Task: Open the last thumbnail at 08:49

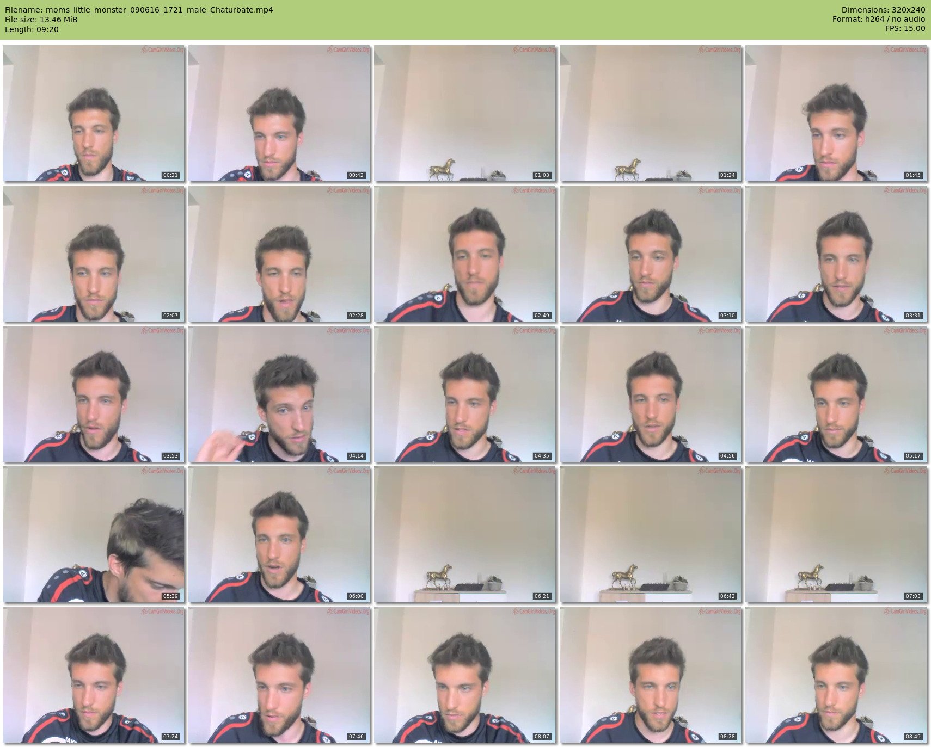Action: [836, 675]
